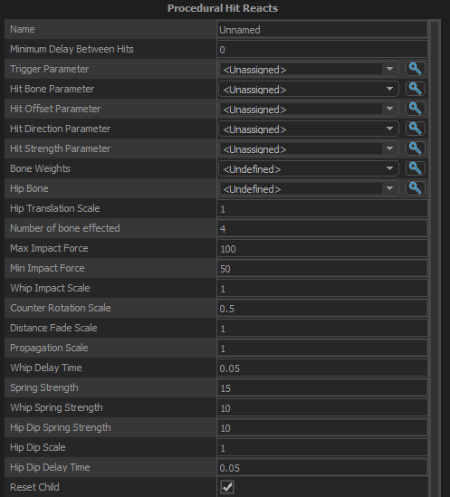Edit the Distance Fade Scale value

tap(322, 328)
